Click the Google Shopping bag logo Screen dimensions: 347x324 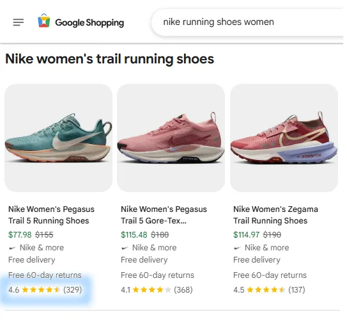click(x=44, y=20)
